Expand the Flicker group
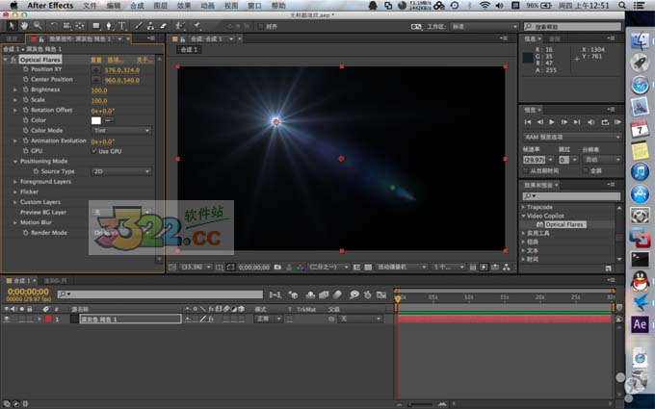This screenshot has height=409, width=655. click(x=15, y=192)
